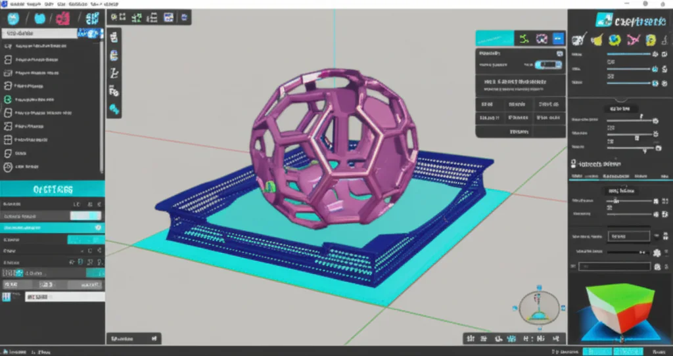The height and width of the screenshot is (356, 673).
Task: Click the white checkmark icon in the right panel icon row
Action: tap(578, 40)
